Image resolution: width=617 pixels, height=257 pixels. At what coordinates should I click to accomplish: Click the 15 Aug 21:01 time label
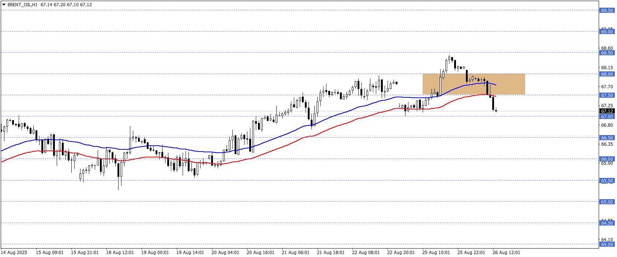(x=85, y=252)
